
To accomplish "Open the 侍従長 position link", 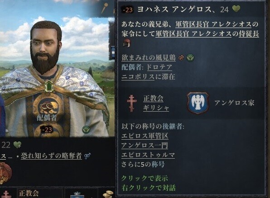I will 249,34.
